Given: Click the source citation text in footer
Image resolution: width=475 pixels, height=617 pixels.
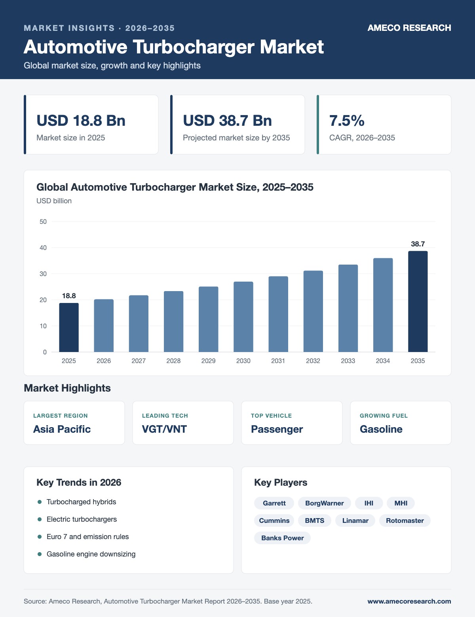Looking at the screenshot, I should (168, 602).
